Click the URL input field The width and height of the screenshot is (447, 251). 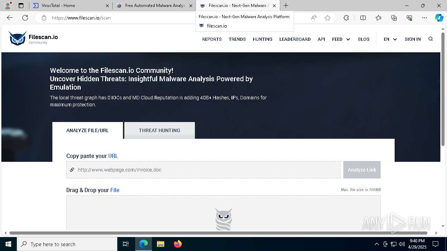pyautogui.click(x=203, y=170)
